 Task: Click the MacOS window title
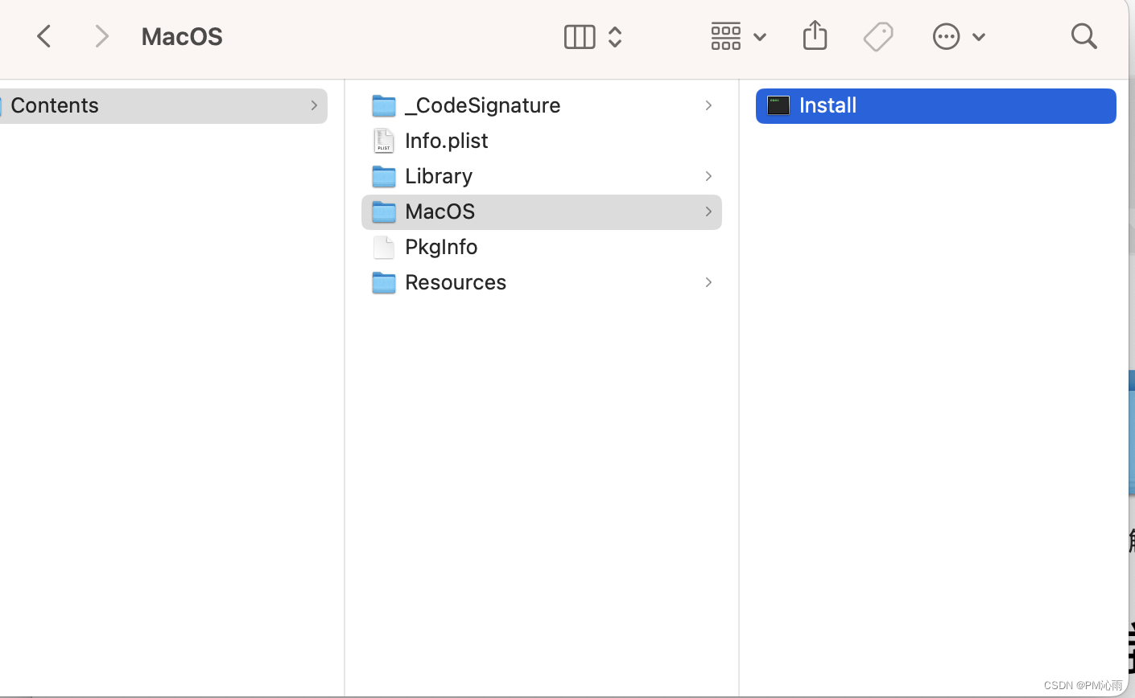[x=182, y=36]
